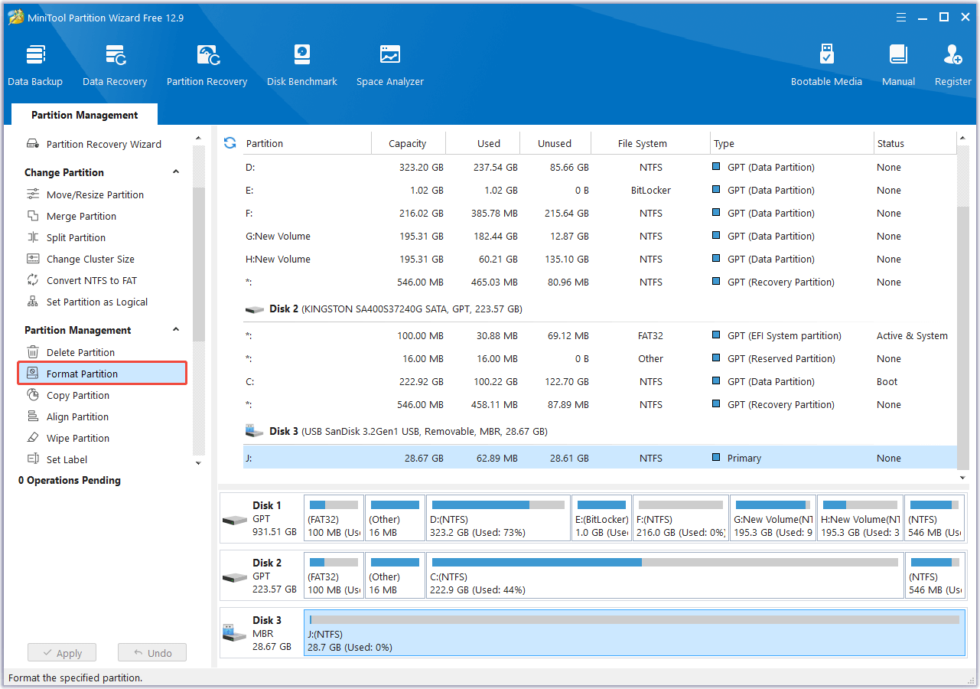
Task: Launch Data Recovery
Action: click(114, 63)
